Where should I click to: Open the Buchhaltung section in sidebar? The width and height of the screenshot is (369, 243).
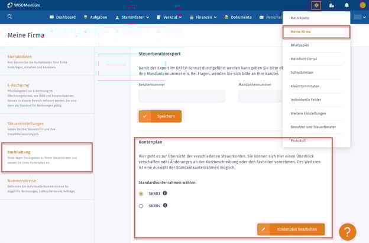click(x=47, y=157)
